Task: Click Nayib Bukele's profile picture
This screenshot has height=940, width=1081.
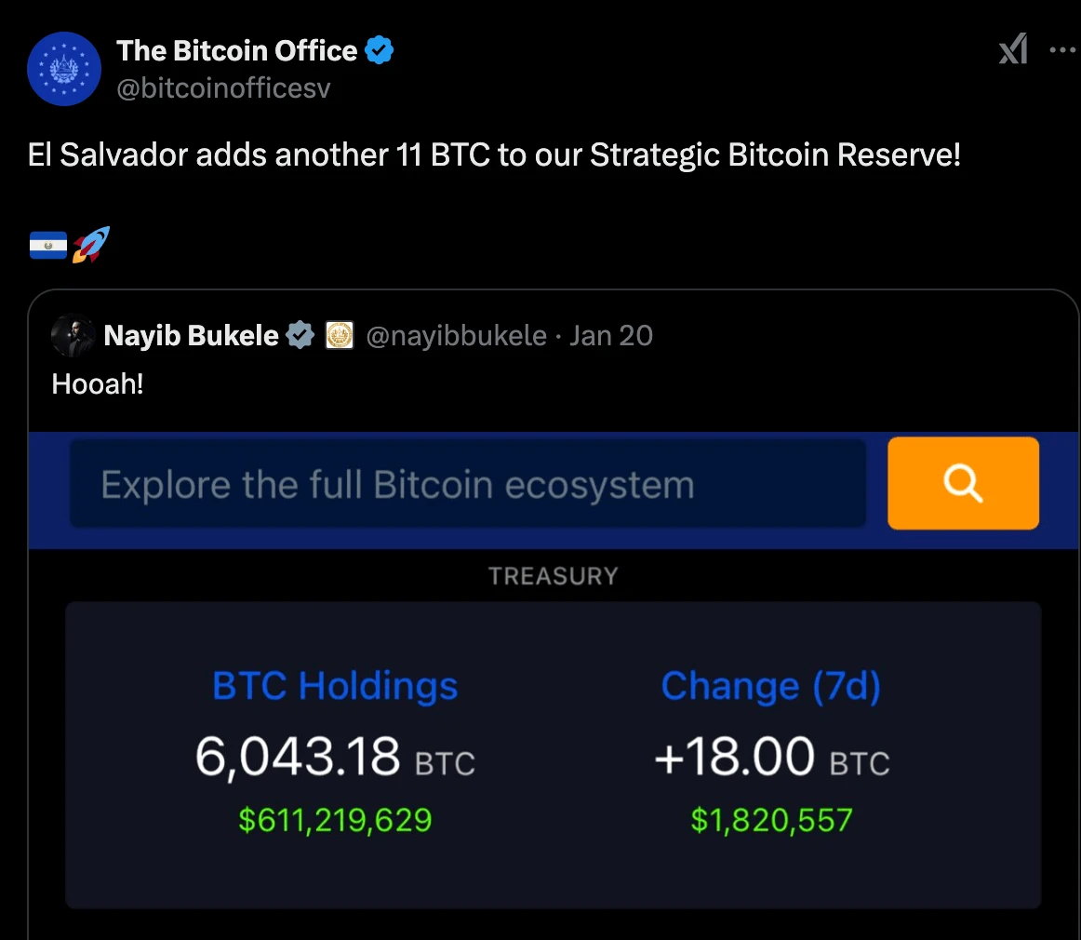Action: click(x=73, y=336)
